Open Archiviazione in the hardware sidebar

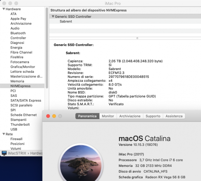tap(21, 23)
